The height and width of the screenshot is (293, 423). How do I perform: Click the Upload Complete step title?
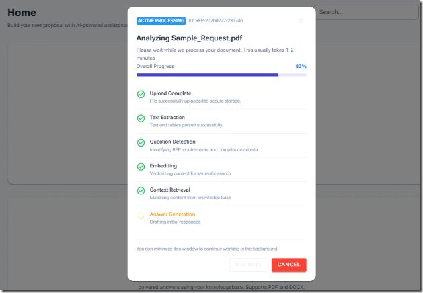[170, 93]
